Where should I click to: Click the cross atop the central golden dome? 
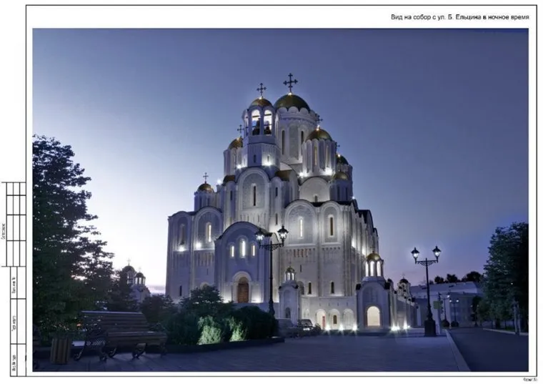(x=290, y=82)
